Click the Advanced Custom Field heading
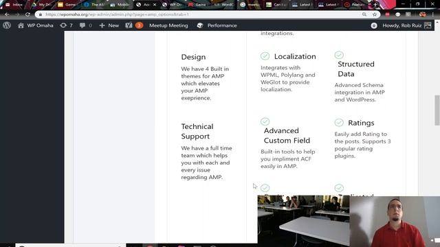Screen dimensions: 440x247 [x=287, y=136]
